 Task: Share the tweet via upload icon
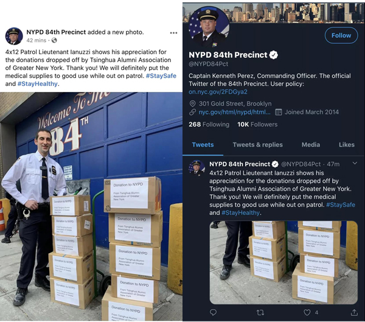354,312
